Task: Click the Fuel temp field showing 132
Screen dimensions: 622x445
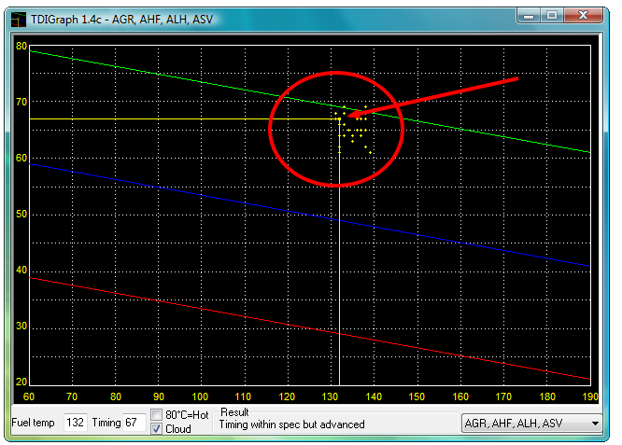Action: tap(76, 423)
